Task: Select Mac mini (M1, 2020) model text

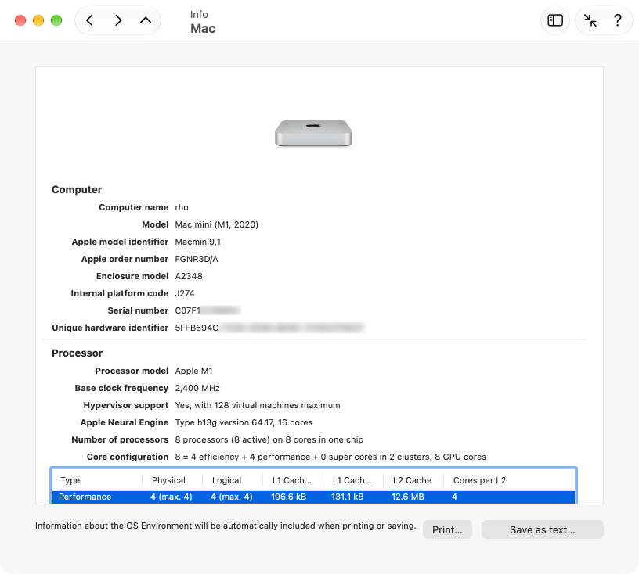Action: coord(216,224)
